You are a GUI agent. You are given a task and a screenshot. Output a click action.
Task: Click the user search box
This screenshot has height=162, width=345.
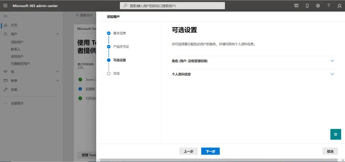click(172, 6)
